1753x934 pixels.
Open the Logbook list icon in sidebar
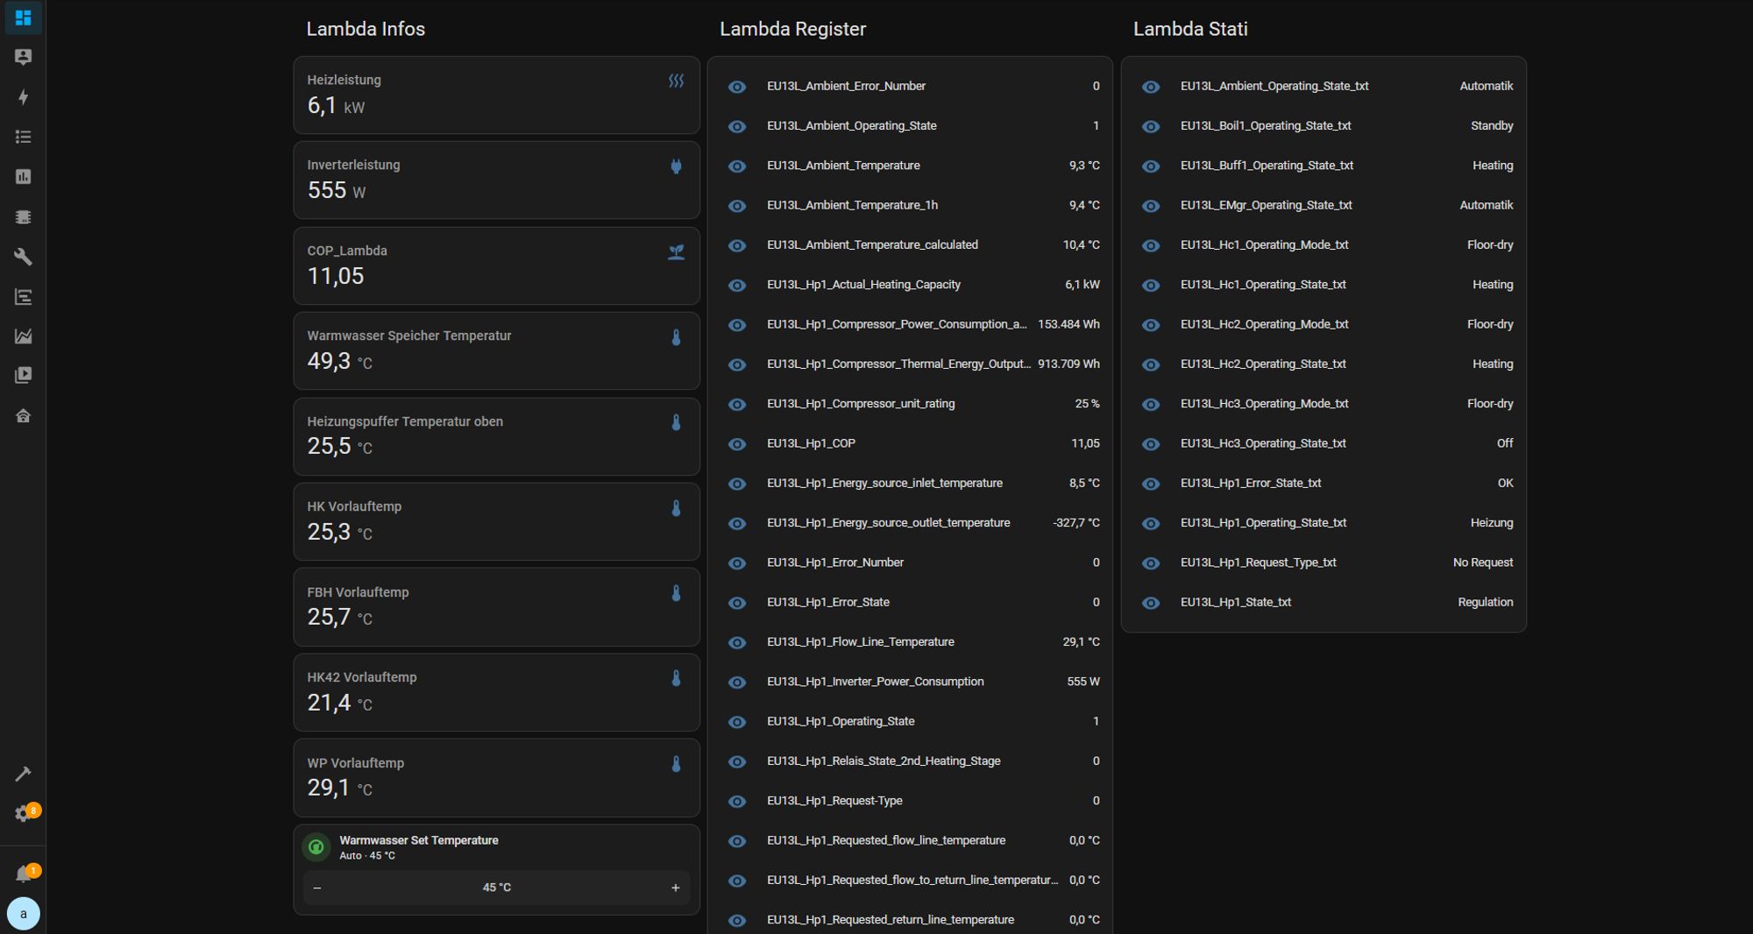24,137
